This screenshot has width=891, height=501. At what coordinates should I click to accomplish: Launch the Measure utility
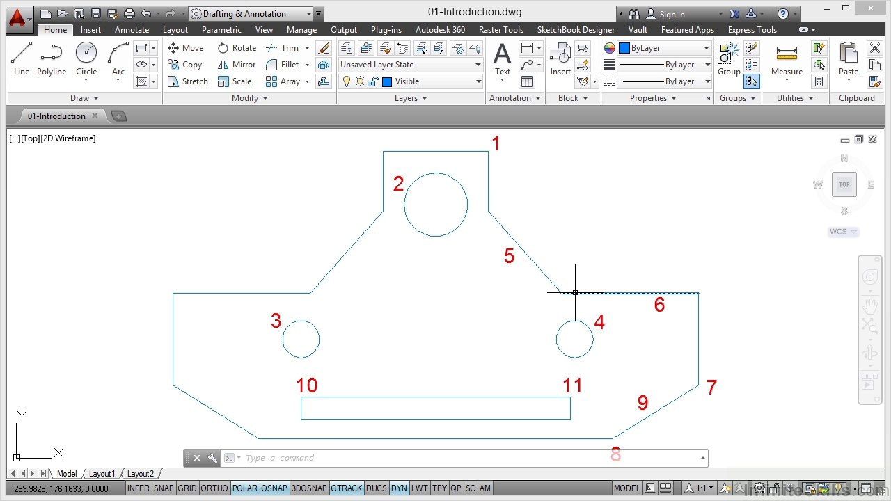(x=787, y=59)
